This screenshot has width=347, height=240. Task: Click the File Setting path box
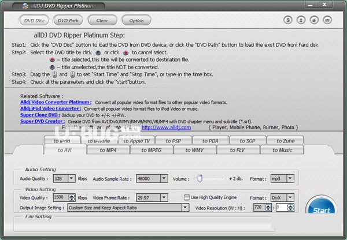click(143, 225)
